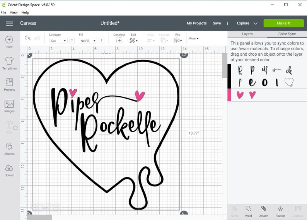The width and height of the screenshot is (307, 220).
Task: Open the Arrange tool
Action: (x=163, y=40)
